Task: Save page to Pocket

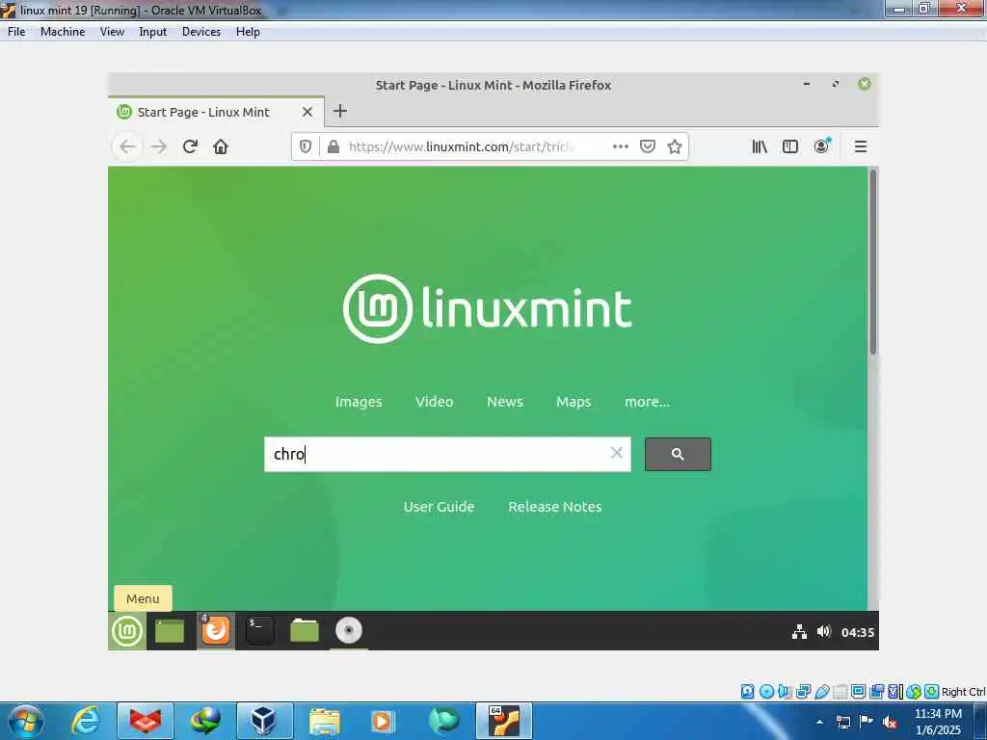Action: click(x=648, y=146)
